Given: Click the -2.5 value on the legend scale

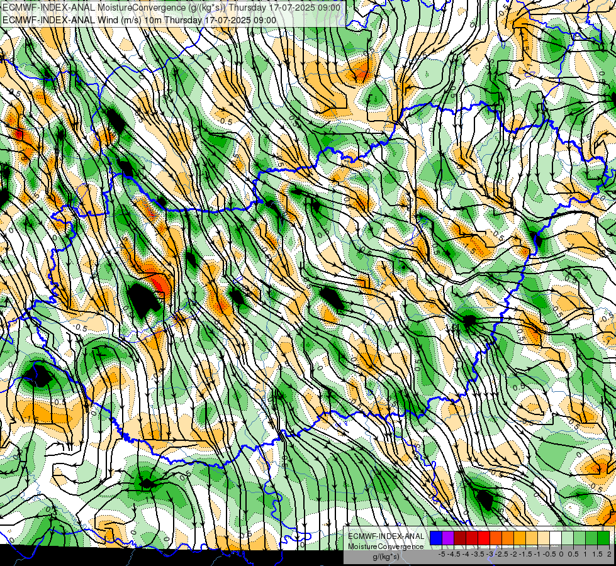Looking at the screenshot, I should [502, 554].
